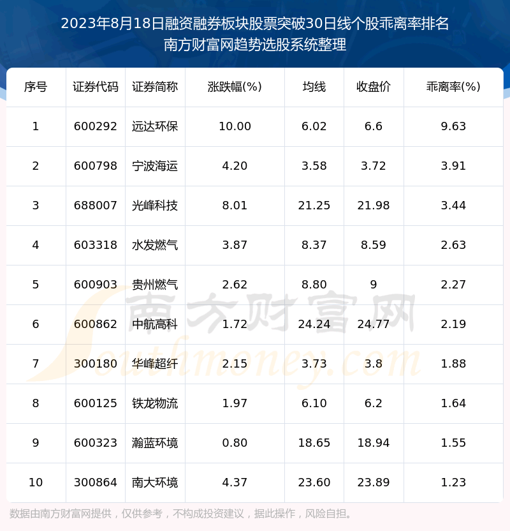Image resolution: width=510 pixels, height=531 pixels.
Task: Select stock name 光峰科技
Action: [x=155, y=206]
